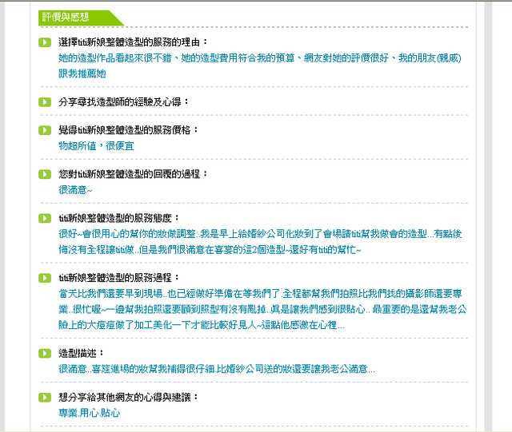Select heading 覺得titi新娘整體造型的服務價格
Viewport: 512px width, 432px height.
[128, 130]
